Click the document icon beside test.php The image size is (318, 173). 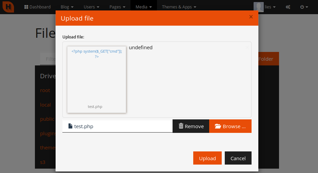pos(71,126)
